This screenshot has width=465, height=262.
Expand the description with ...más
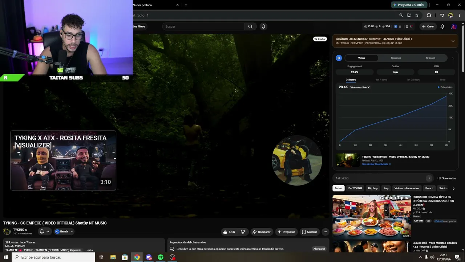click(x=89, y=250)
